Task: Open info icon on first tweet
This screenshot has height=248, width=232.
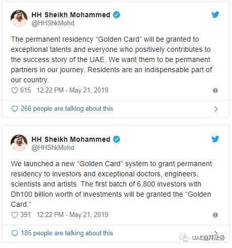Action: click(x=215, y=90)
